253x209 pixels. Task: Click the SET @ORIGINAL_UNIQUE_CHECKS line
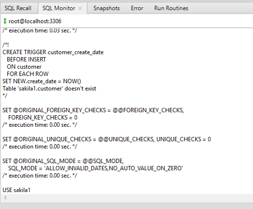[x=107, y=139]
